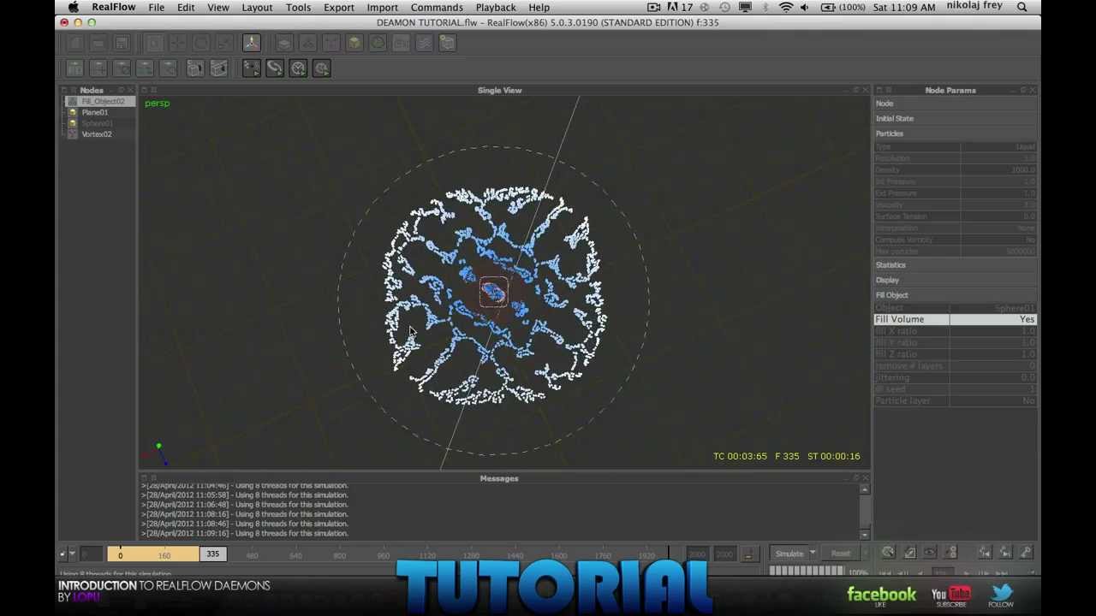Open the Simulate dropdown arrow
The width and height of the screenshot is (1096, 616).
[813, 554]
